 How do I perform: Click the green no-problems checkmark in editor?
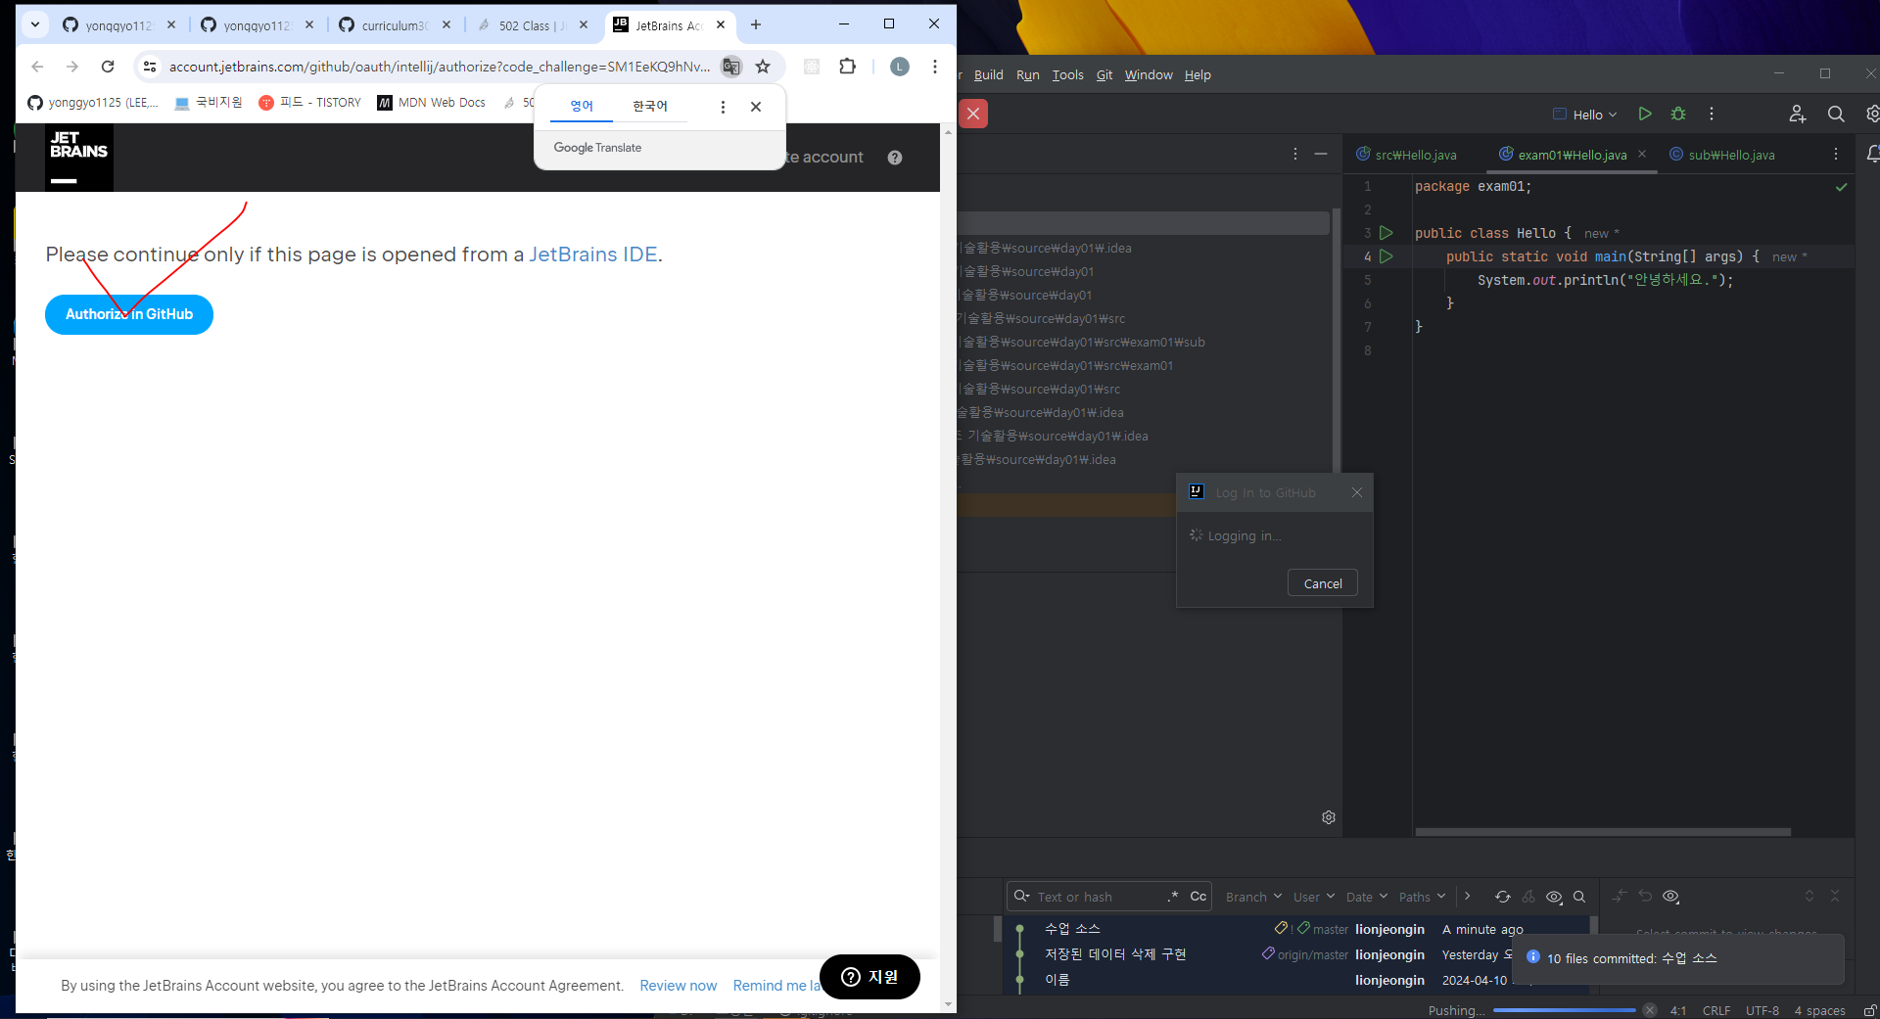click(x=1841, y=187)
